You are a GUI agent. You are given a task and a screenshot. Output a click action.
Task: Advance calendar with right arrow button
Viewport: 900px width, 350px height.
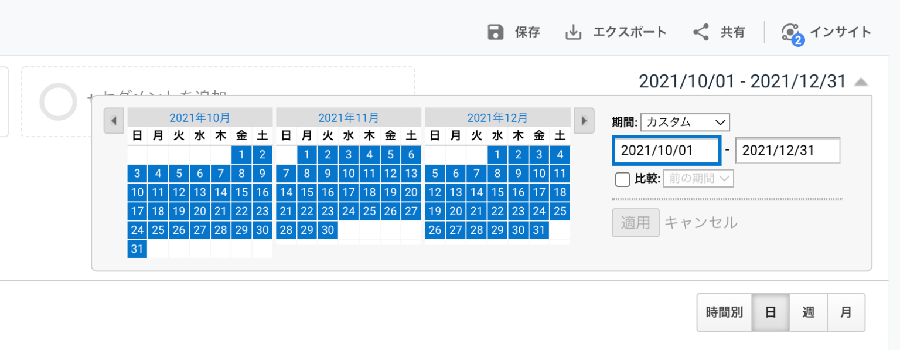[584, 121]
